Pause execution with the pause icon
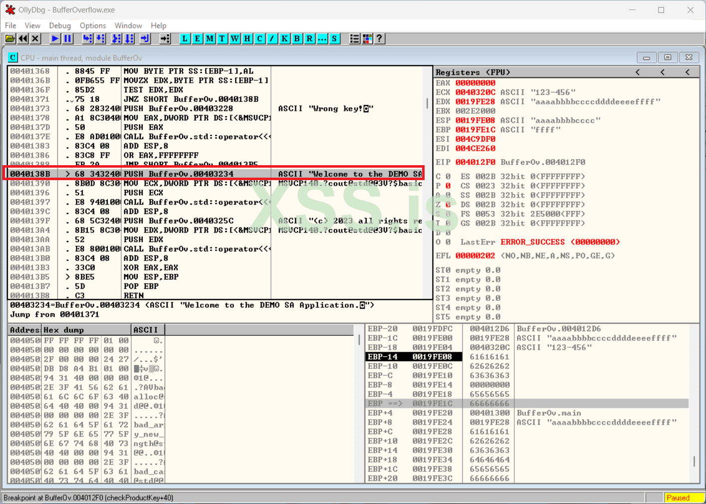This screenshot has width=706, height=504. [68, 38]
